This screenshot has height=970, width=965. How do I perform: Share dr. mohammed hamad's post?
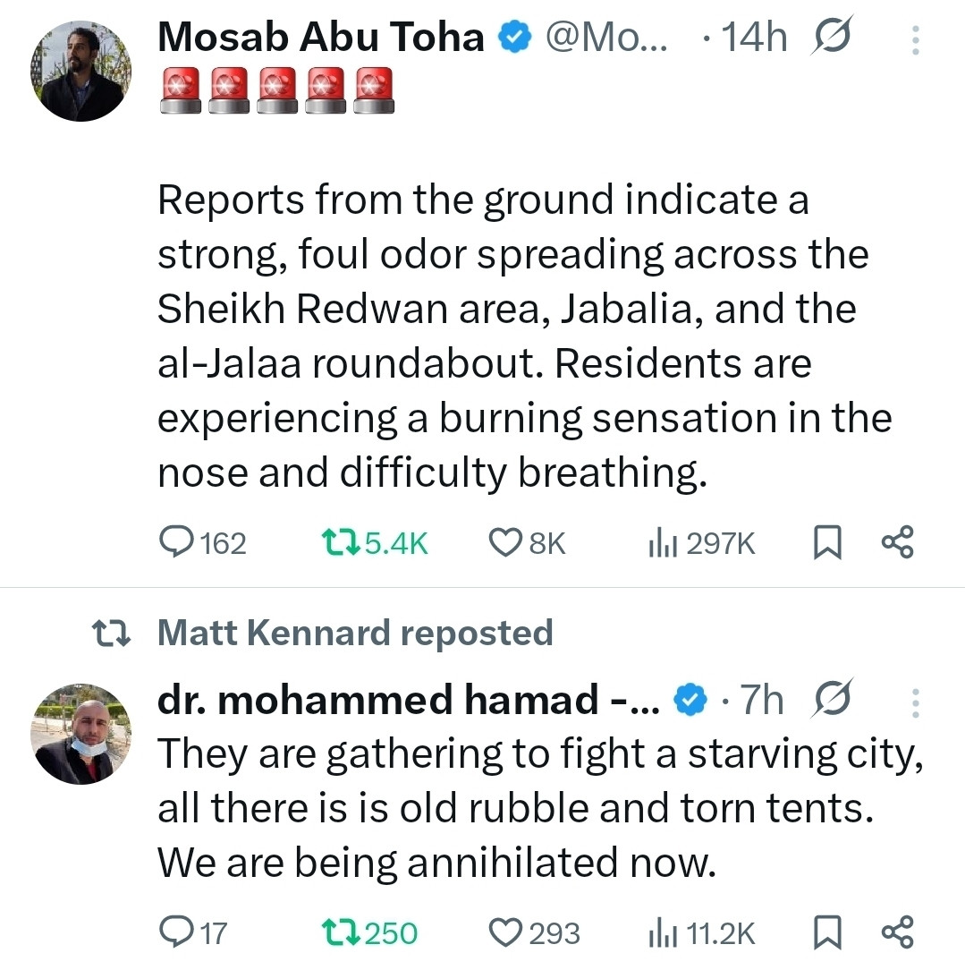898,932
